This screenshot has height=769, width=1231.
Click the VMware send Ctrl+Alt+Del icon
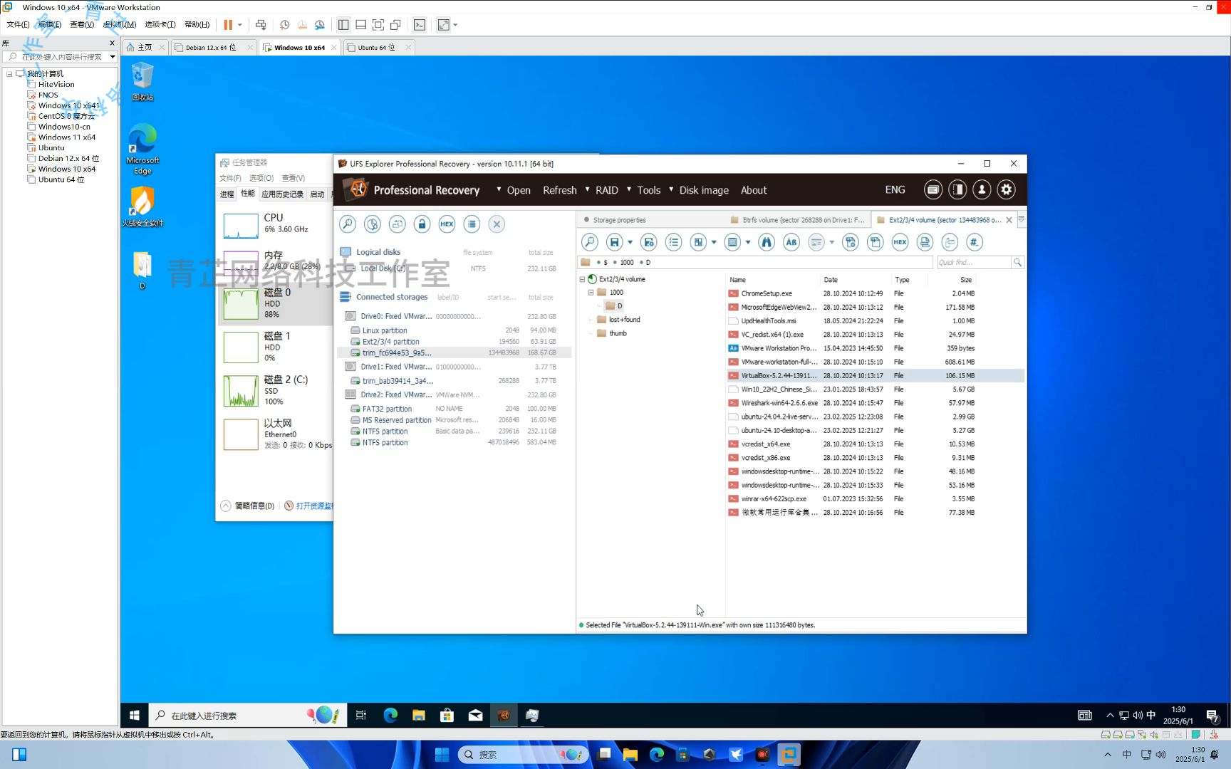point(261,25)
